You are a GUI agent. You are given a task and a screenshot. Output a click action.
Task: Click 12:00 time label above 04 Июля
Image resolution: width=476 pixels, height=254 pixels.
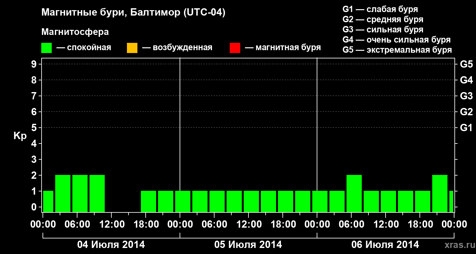(111, 224)
